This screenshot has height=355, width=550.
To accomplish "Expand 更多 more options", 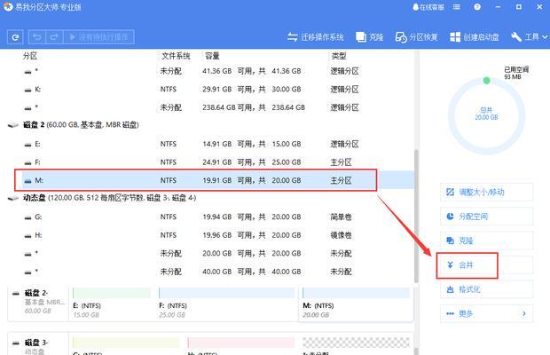I will click(486, 313).
